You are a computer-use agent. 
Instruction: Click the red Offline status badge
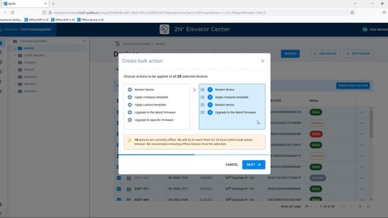click(x=316, y=134)
